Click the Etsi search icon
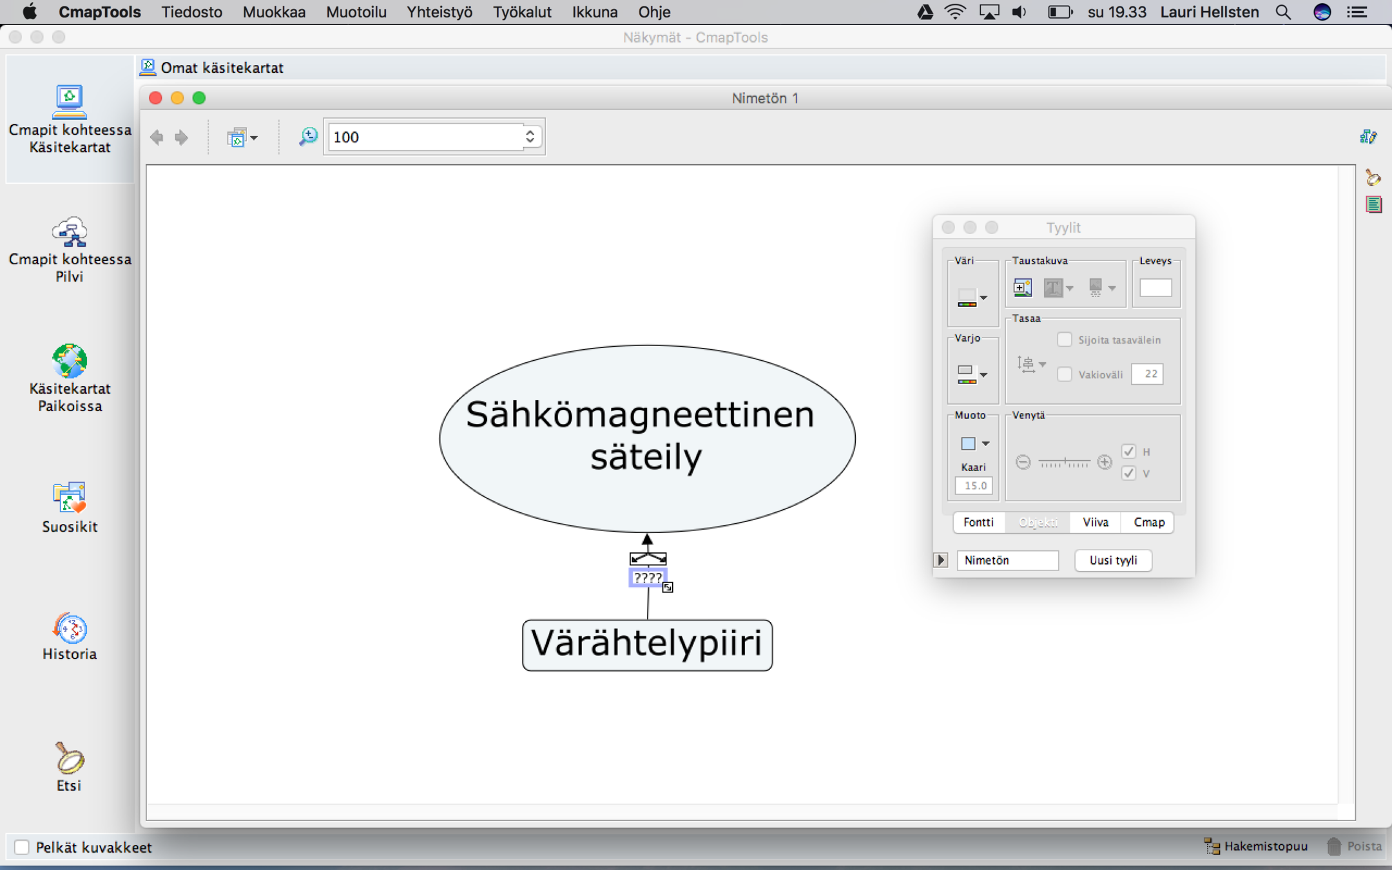This screenshot has width=1392, height=870. tap(70, 758)
